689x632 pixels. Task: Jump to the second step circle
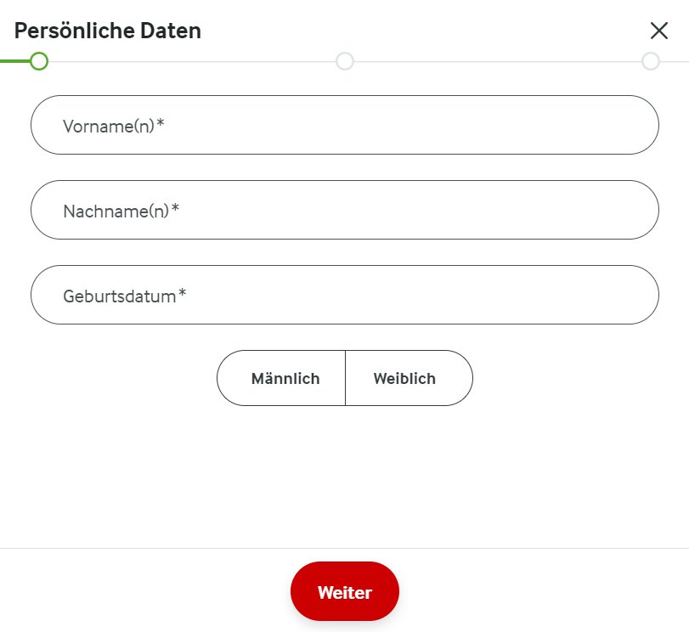[345, 61]
